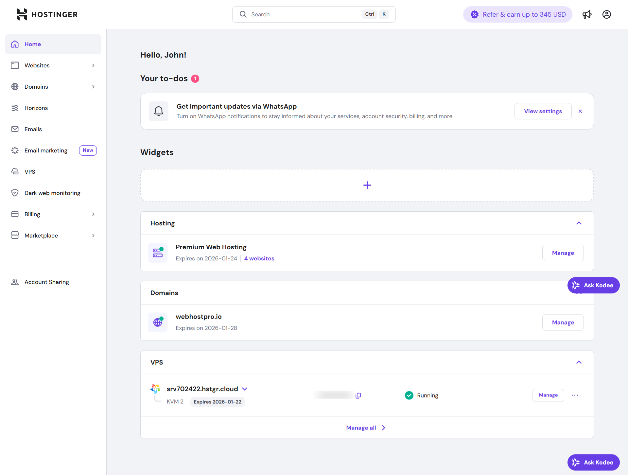This screenshot has height=476, width=628.
Task: Click the View settings button
Action: click(x=543, y=111)
